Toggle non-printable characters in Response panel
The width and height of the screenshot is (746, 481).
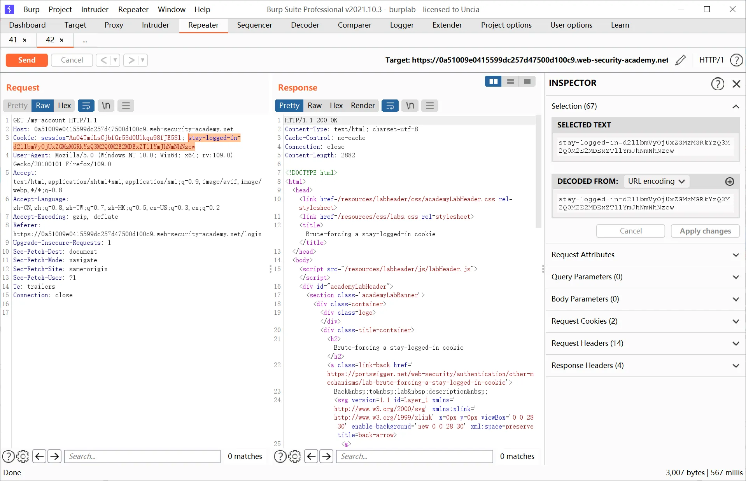click(x=410, y=106)
